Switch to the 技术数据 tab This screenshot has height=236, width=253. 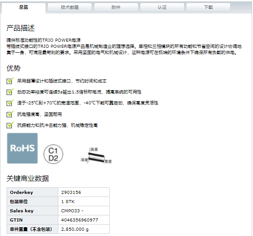pos(70,7)
